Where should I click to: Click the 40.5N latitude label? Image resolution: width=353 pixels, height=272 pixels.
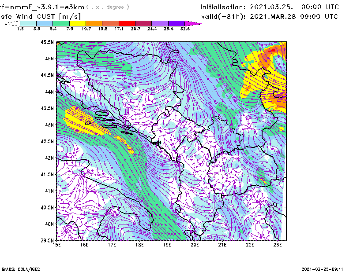pyautogui.click(x=47, y=208)
